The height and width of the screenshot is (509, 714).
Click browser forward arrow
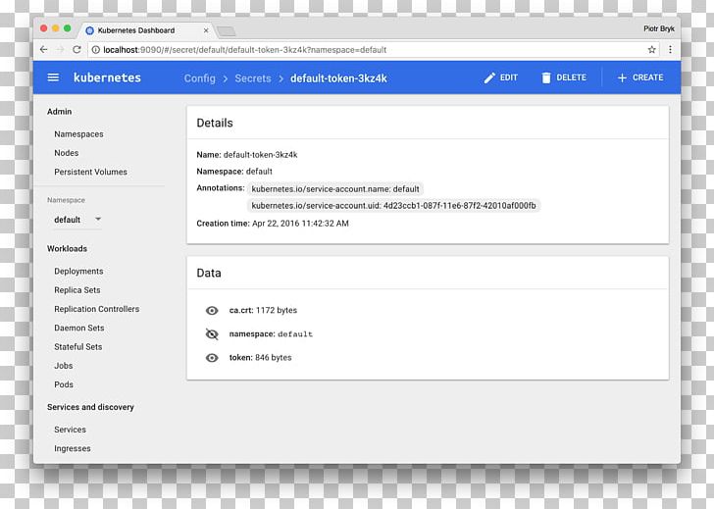coord(60,50)
